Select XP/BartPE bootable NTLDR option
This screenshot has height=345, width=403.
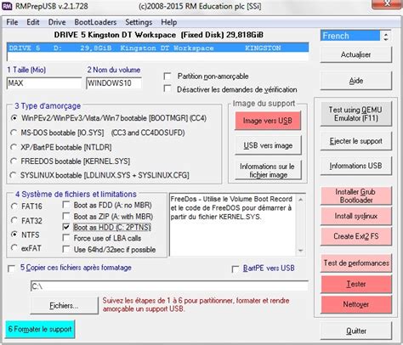click(14, 147)
